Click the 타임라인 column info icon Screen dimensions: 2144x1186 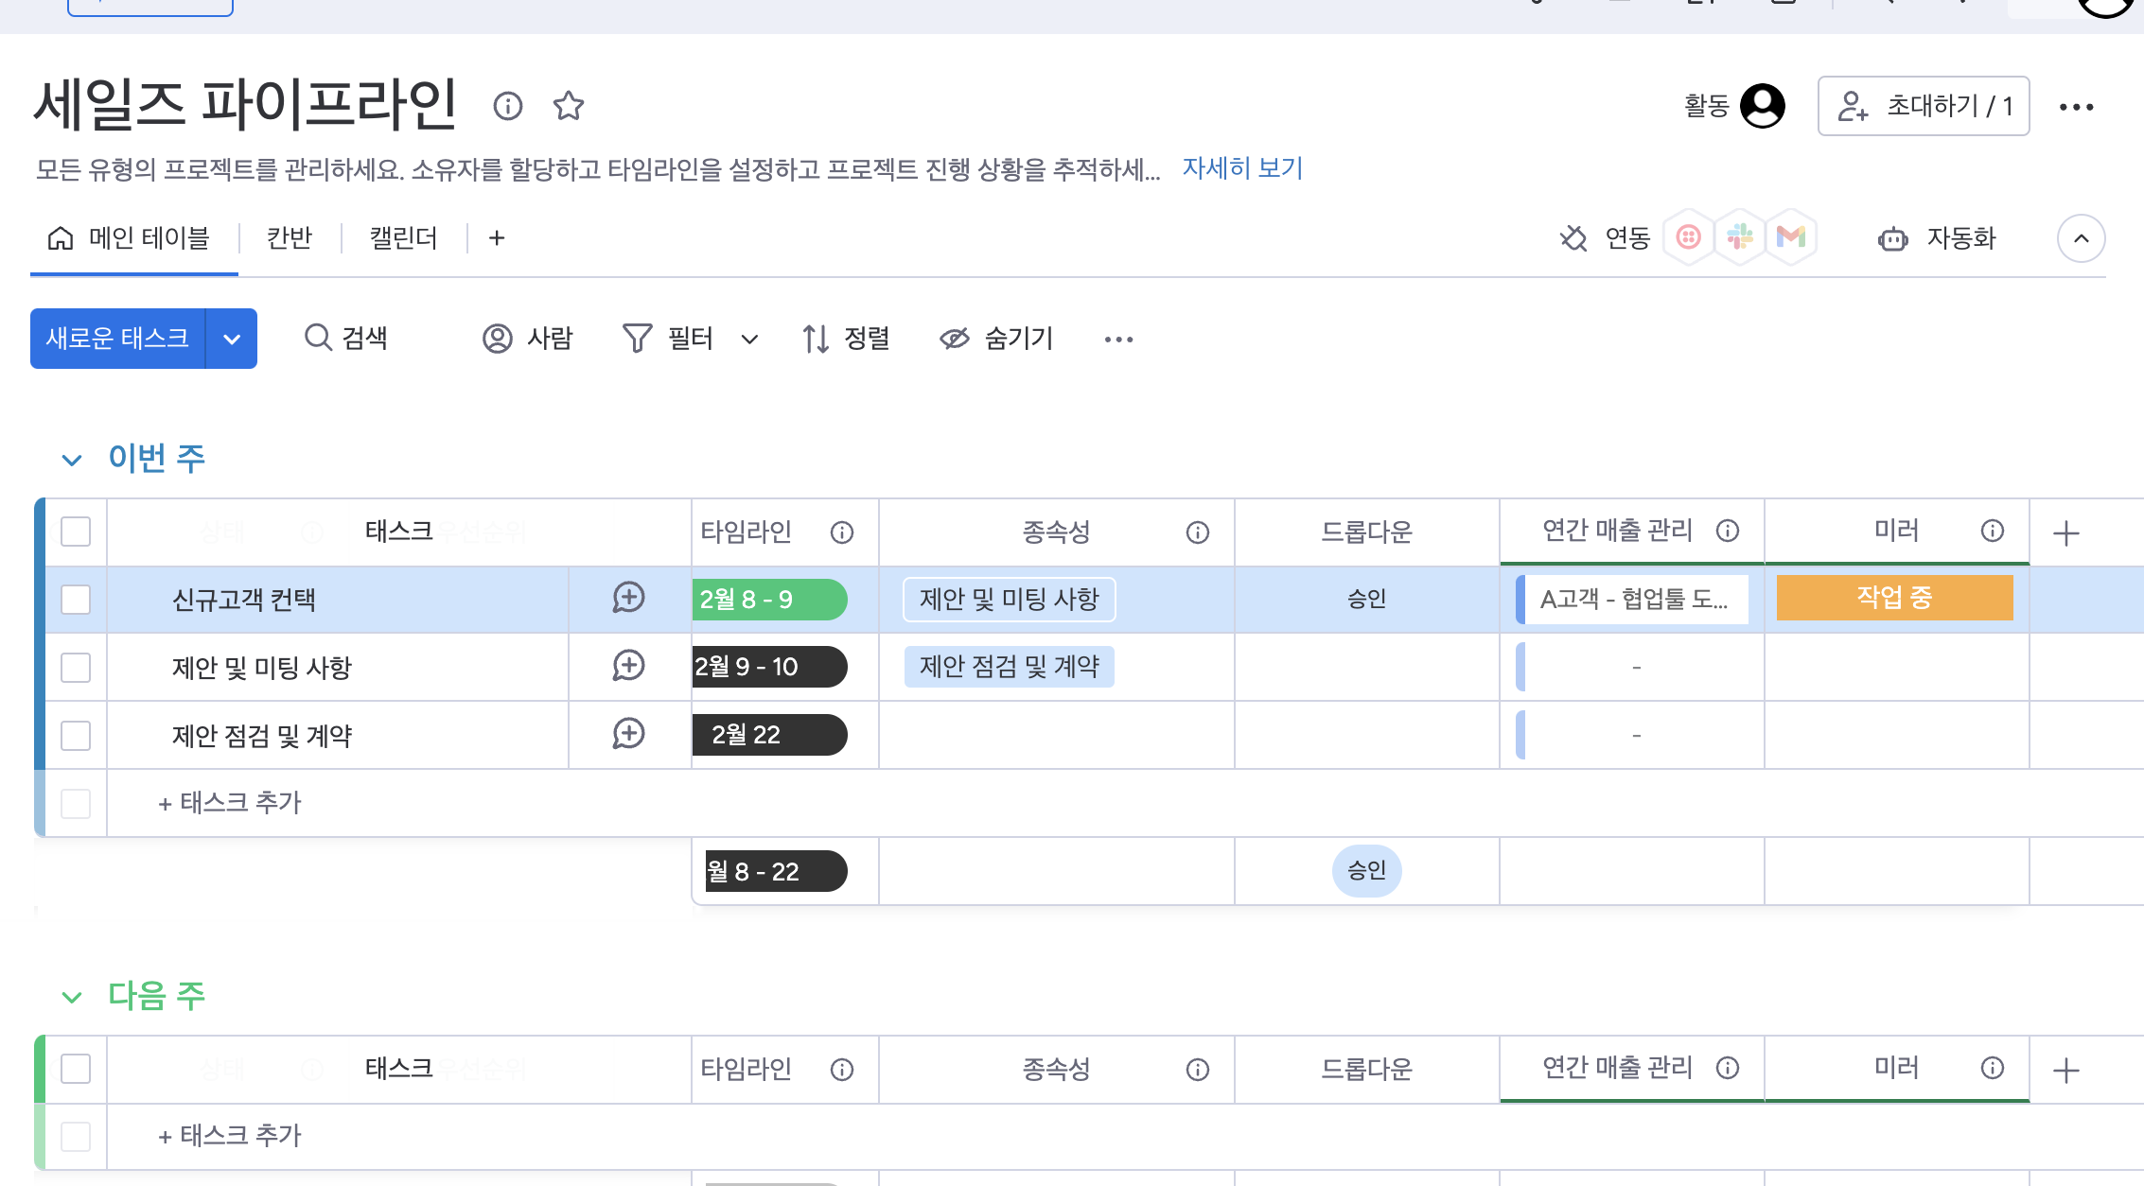[841, 532]
